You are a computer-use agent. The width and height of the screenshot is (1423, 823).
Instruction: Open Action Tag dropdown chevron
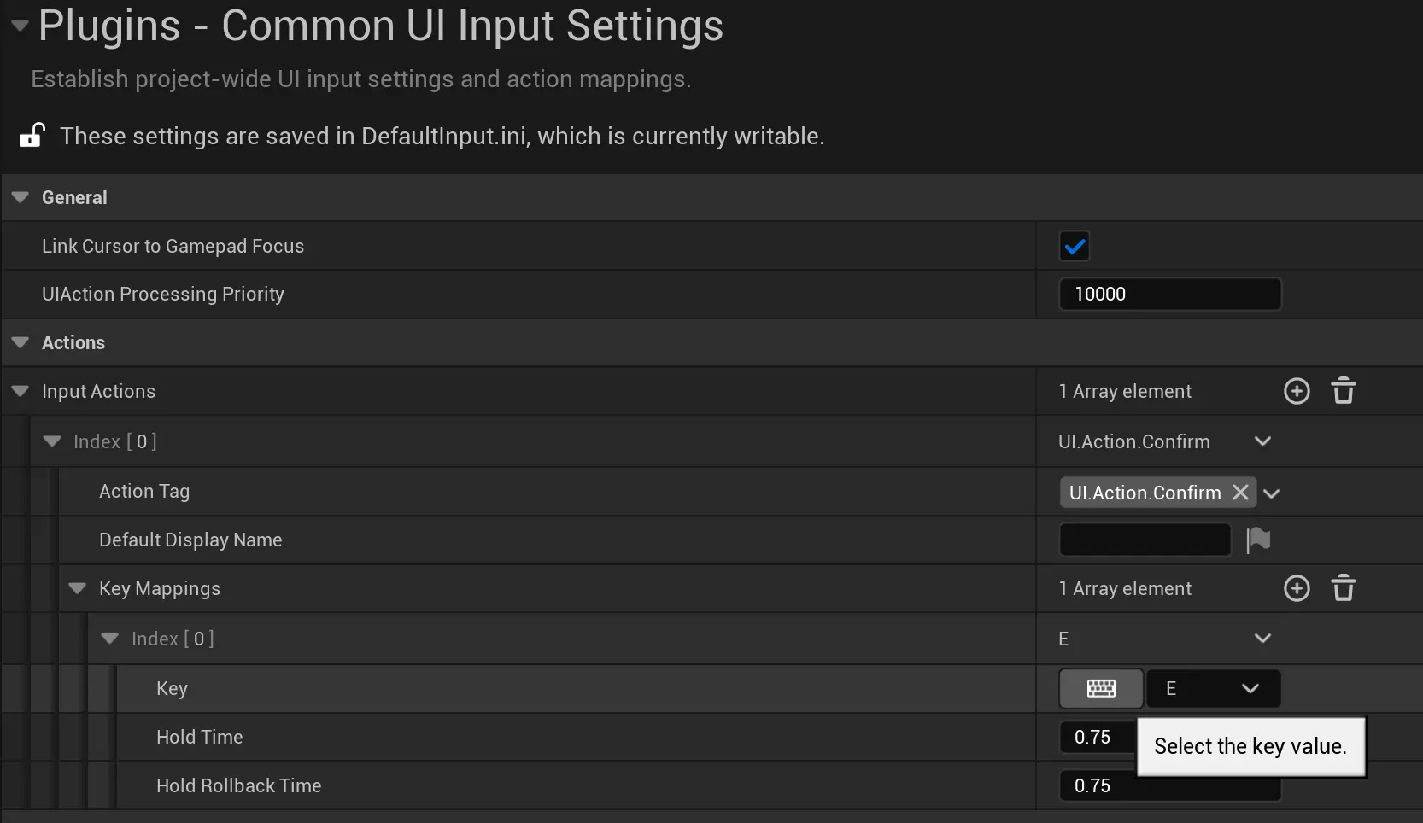pyautogui.click(x=1272, y=493)
